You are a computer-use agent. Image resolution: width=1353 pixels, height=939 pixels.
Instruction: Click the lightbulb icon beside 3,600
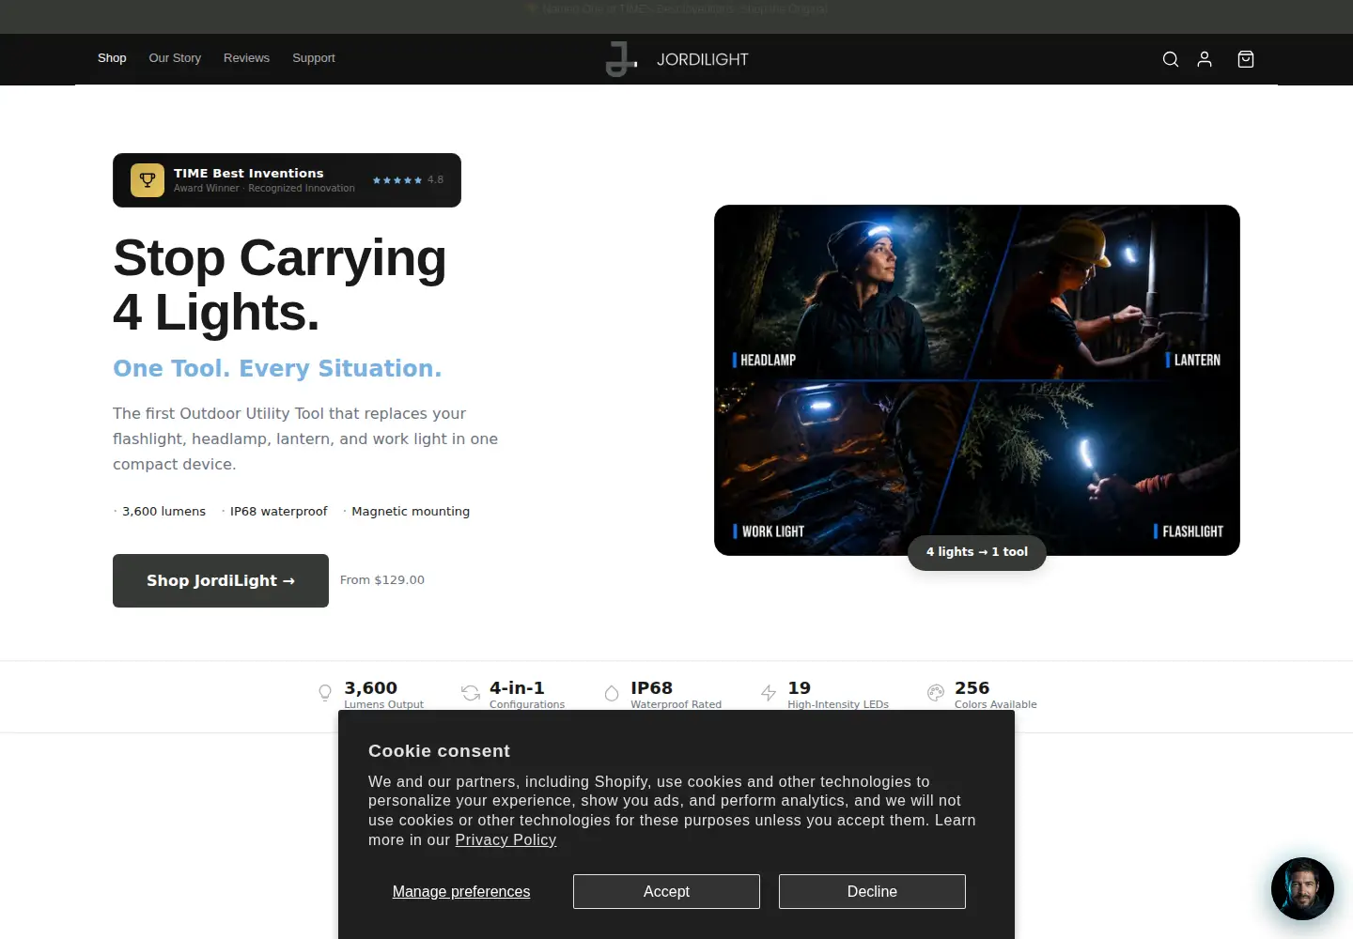pos(325,693)
